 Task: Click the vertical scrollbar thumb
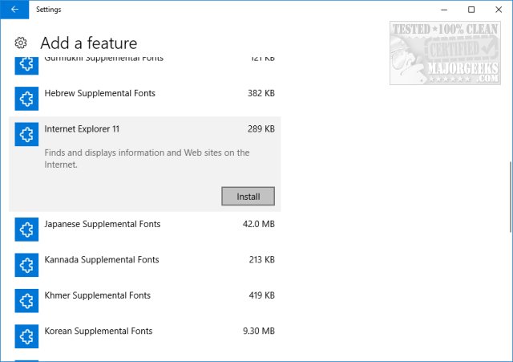pos(508,195)
